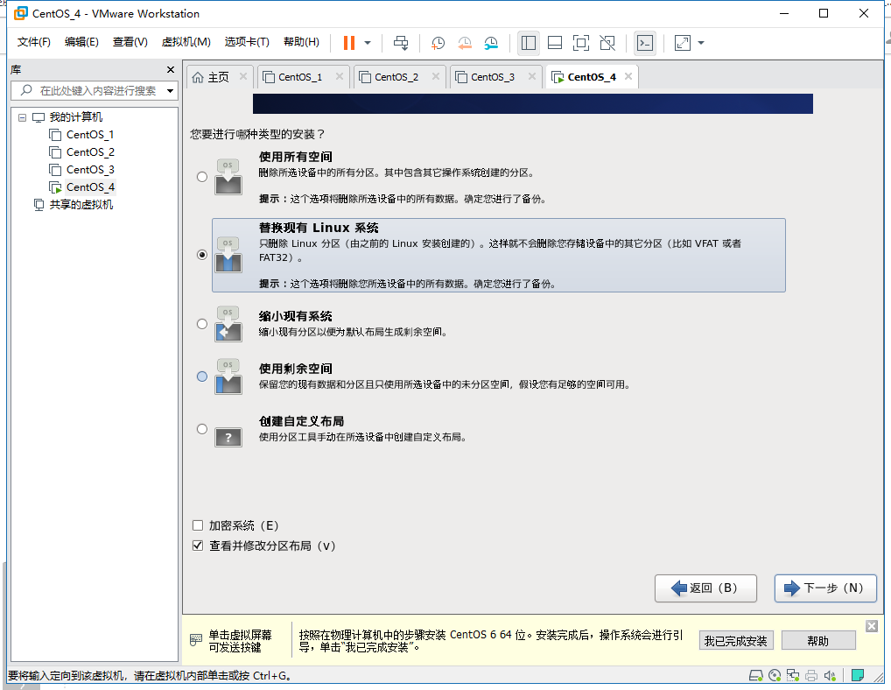Open the stretch display dropdown arrow

[x=701, y=43]
